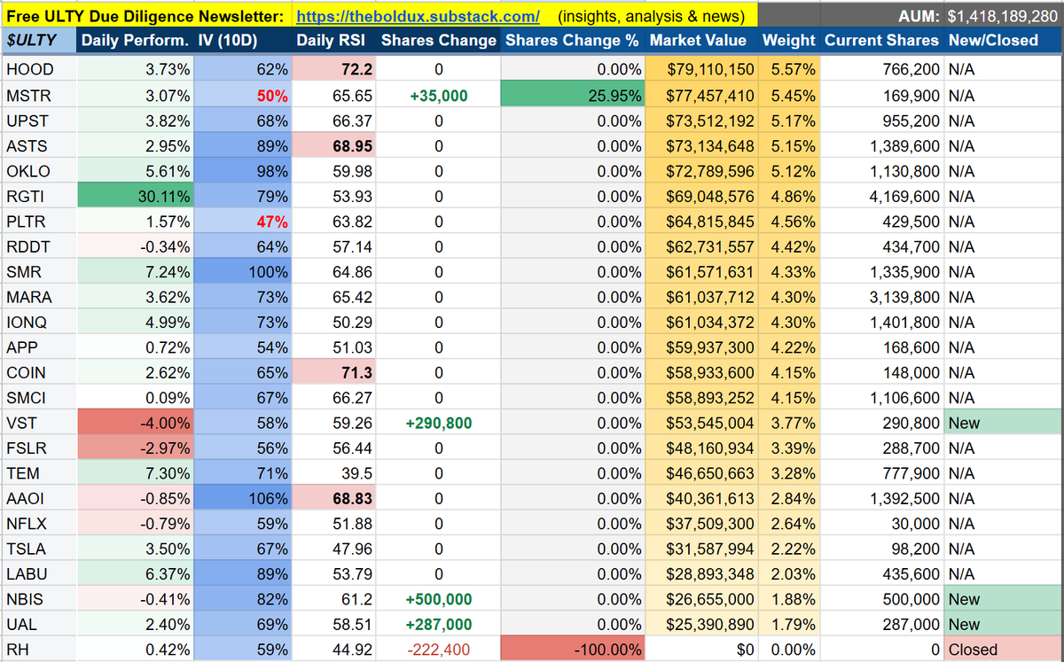Select the RGTI ticker cell
This screenshot has height=662, width=1064.
38,196
